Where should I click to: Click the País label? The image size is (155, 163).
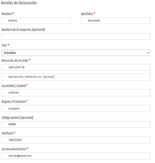(x=4, y=45)
